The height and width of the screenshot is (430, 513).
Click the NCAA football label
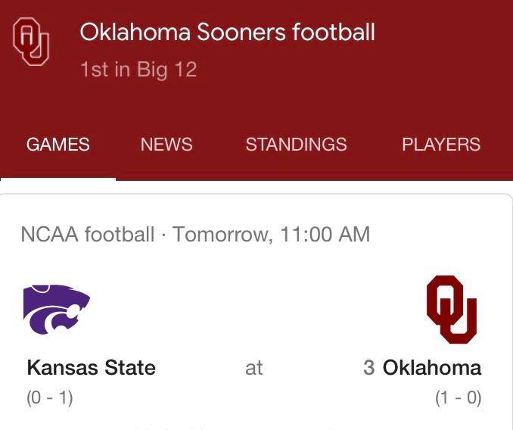coord(87,235)
